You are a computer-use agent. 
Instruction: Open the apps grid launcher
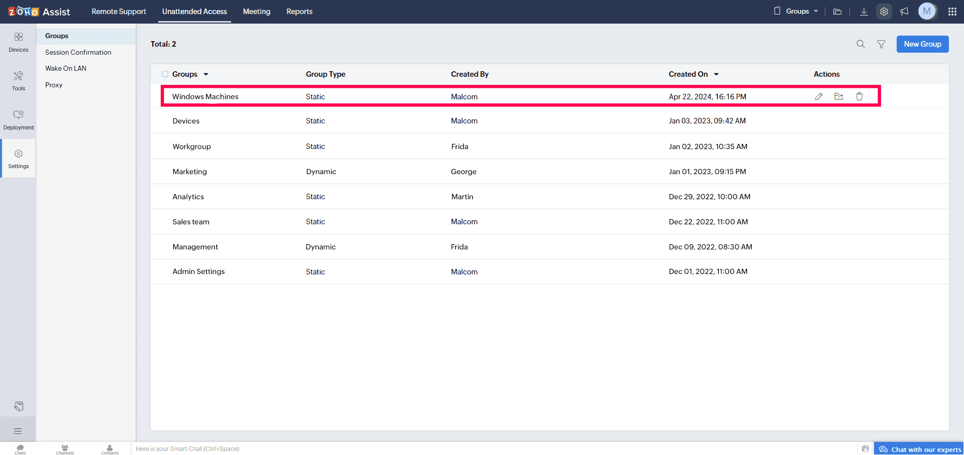pos(952,12)
